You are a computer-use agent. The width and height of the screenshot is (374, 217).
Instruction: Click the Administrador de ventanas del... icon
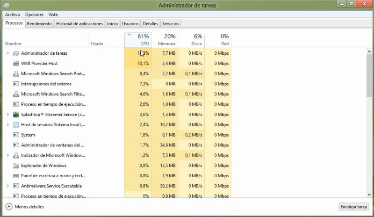click(16, 145)
